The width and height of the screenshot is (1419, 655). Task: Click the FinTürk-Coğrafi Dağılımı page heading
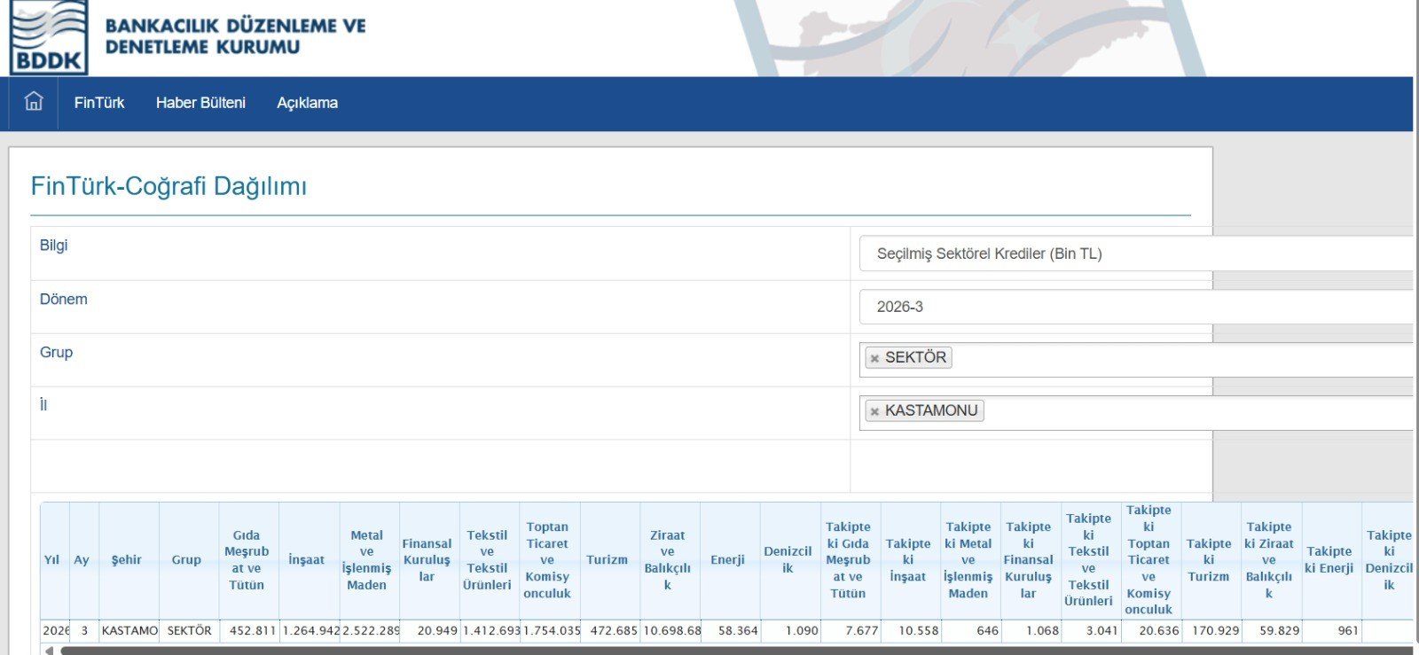point(169,186)
